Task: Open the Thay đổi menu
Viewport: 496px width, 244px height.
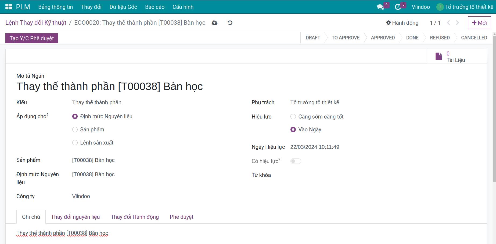Action: click(x=91, y=7)
